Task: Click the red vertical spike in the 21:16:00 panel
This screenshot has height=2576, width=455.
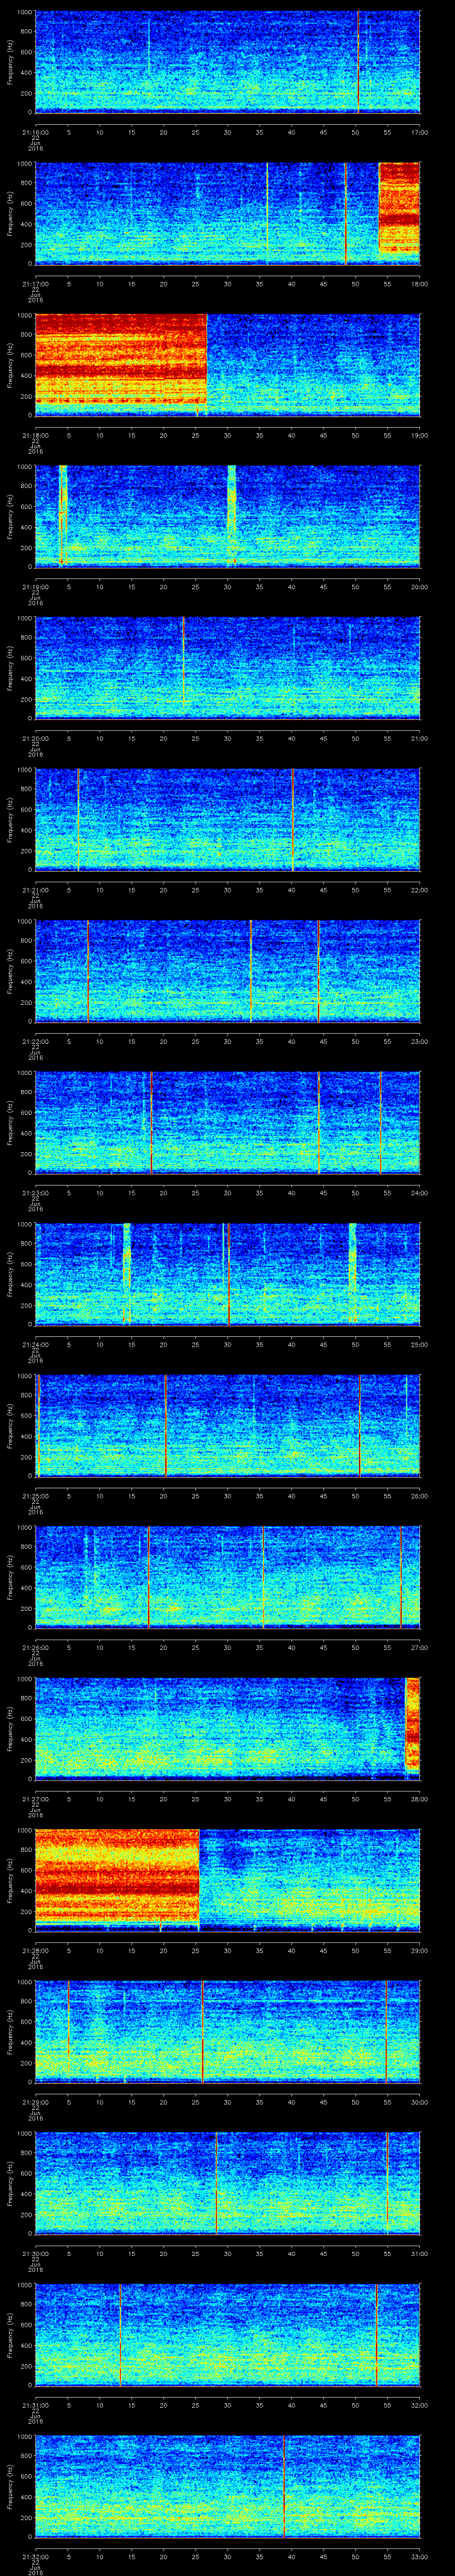Action: pyautogui.click(x=358, y=62)
